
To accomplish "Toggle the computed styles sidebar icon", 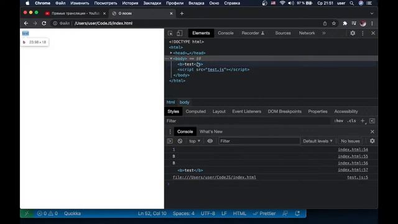I will click(x=372, y=121).
